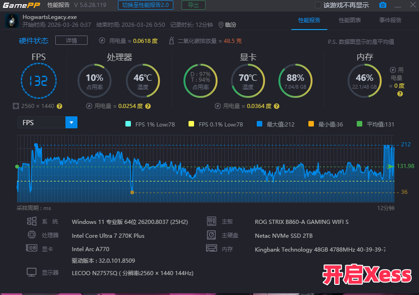419x295 pixels.
Task: Click the ROG STRIX B860-A GAMING WIFI S text
Action: click(302, 222)
